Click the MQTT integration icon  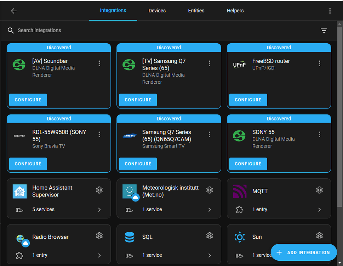240,191
